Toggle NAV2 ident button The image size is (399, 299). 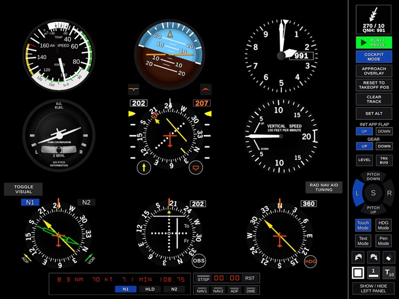point(218,290)
